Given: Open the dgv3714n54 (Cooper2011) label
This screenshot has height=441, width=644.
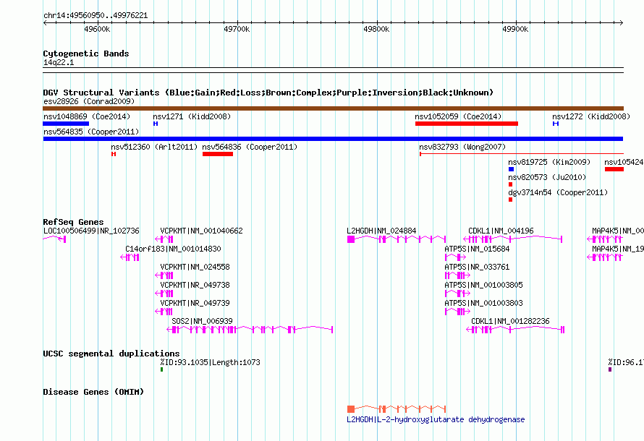Looking at the screenshot, I should click(558, 192).
